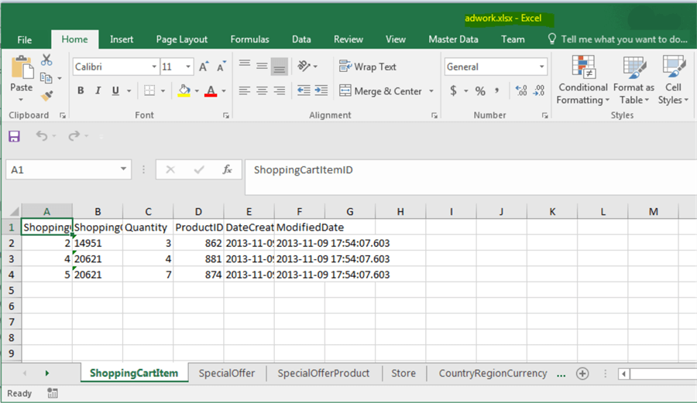
Task: Align cell text to the right
Action: tap(279, 91)
